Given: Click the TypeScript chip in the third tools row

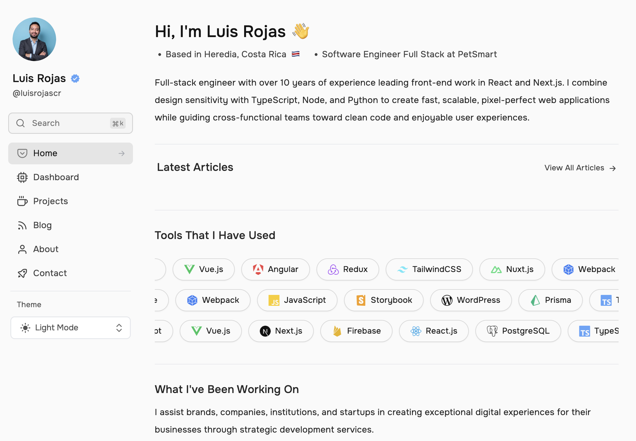Looking at the screenshot, I should click(x=593, y=331).
